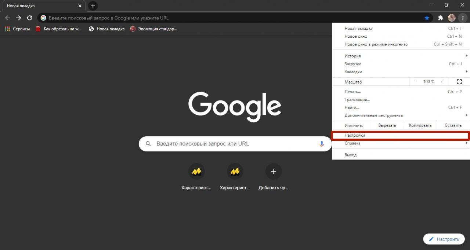Open the 'Новая вкладка' bookmark
This screenshot has width=470, height=250.
point(106,29)
